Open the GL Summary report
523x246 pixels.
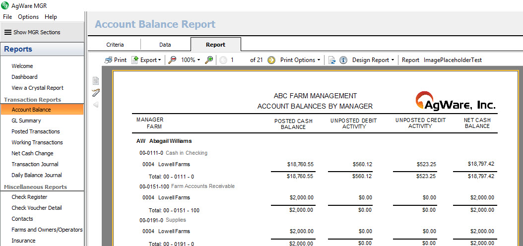point(26,121)
